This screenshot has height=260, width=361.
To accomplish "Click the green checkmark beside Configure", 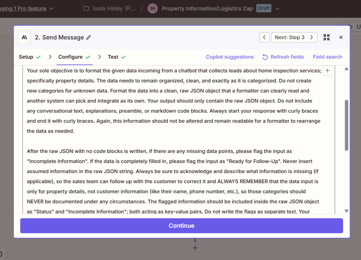I will coord(88,57).
